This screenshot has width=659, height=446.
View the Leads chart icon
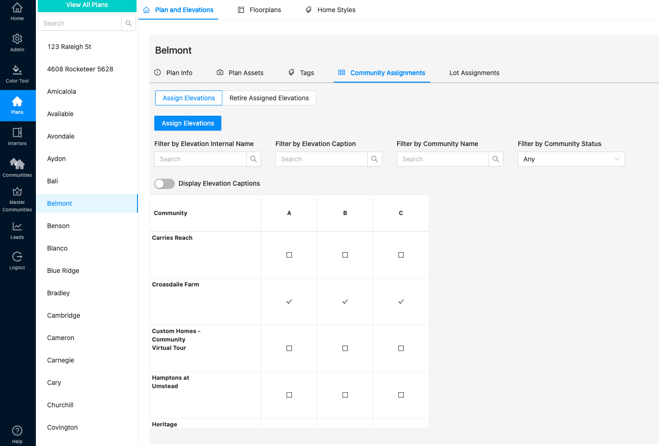(x=17, y=227)
